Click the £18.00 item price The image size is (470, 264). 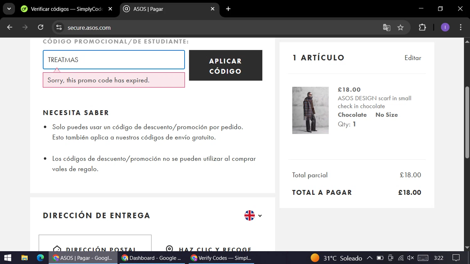tap(349, 90)
